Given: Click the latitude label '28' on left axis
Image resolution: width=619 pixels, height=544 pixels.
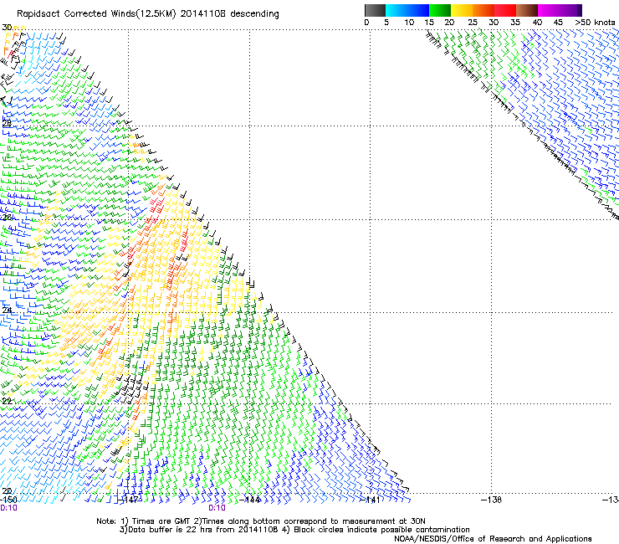Looking at the screenshot, I should 7,124.
